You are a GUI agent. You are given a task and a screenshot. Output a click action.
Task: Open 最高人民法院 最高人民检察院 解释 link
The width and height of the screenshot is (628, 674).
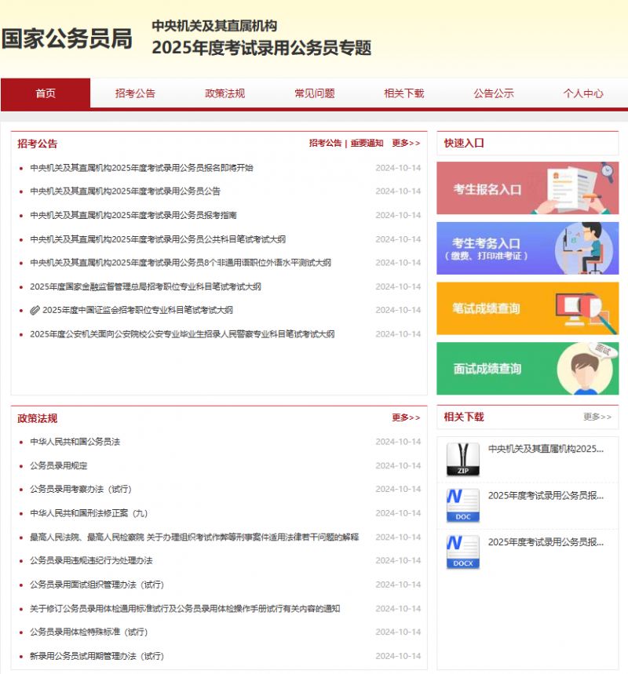(x=195, y=537)
